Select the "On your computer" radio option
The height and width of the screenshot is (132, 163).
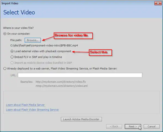click(x=5, y=34)
